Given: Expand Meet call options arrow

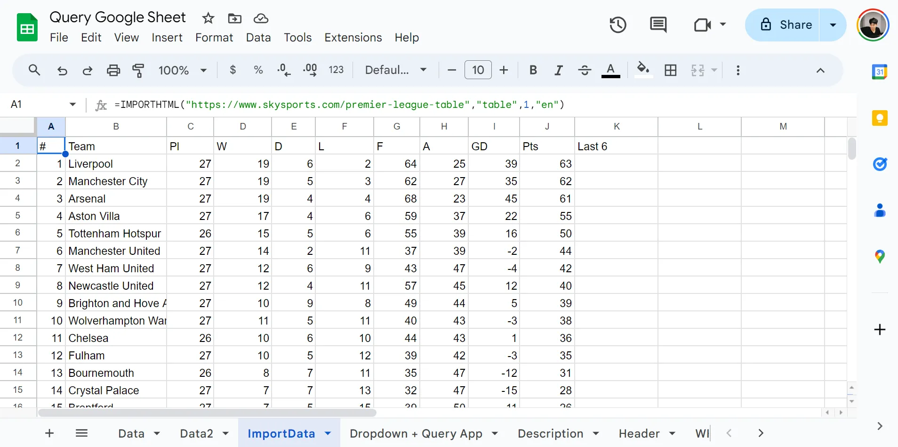Looking at the screenshot, I should [x=722, y=24].
